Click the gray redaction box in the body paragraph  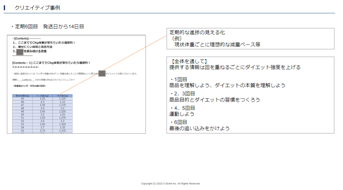pos(102,73)
